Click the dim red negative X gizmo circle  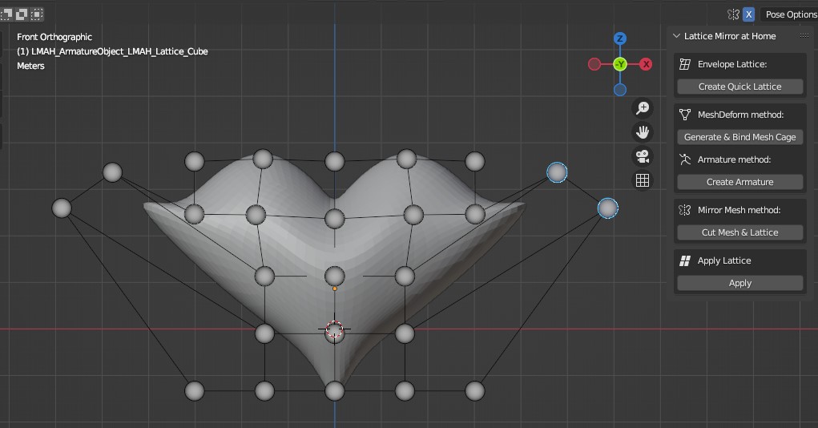[x=594, y=64]
